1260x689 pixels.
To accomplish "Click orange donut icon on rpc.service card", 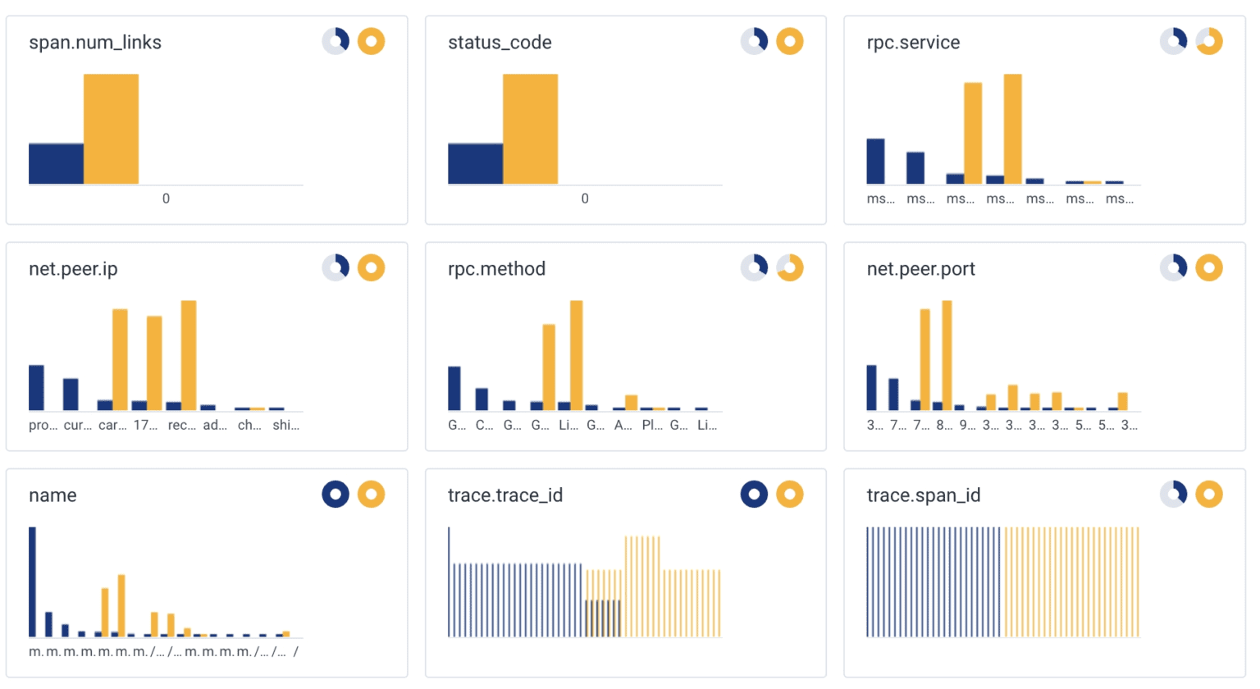I will pyautogui.click(x=1209, y=41).
